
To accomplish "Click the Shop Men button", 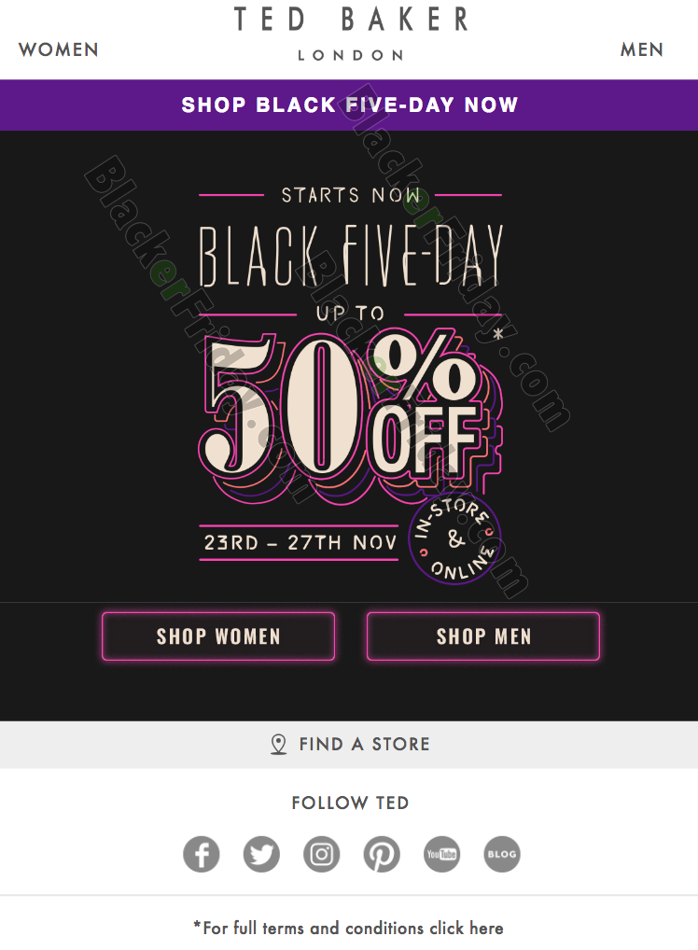I will (483, 636).
